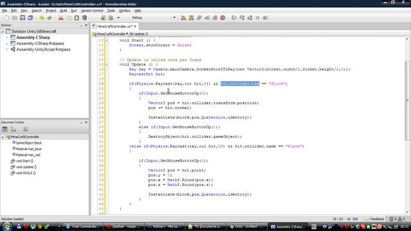Select Assembly-UnityScript-firstpass in solution tree

(x=43, y=49)
